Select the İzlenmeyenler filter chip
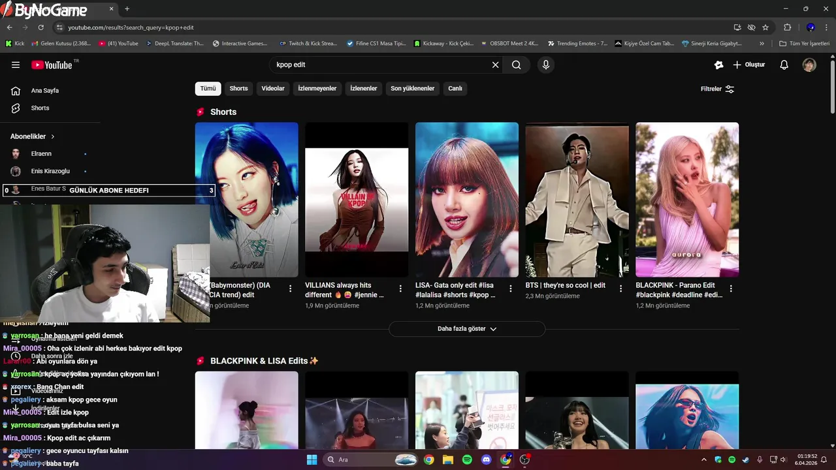The height and width of the screenshot is (470, 836). 317,89
